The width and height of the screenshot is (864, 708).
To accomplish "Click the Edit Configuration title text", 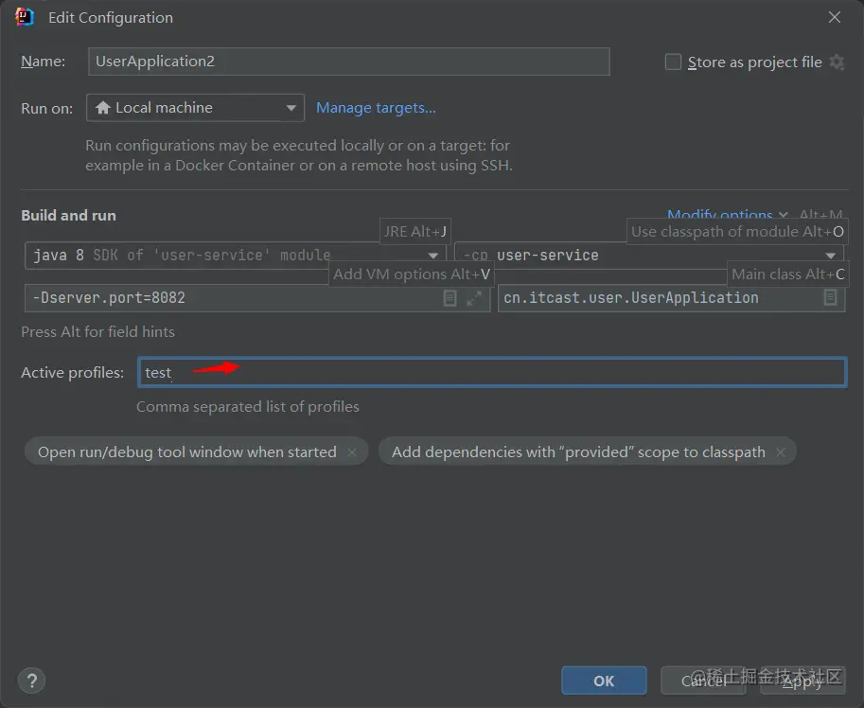I will click(111, 18).
